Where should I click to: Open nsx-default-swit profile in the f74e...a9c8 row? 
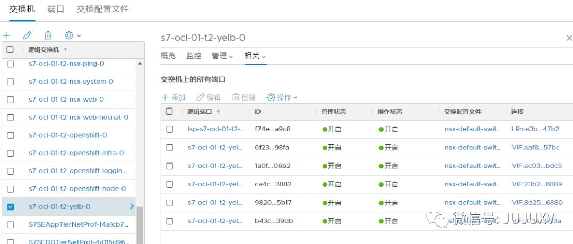tap(473, 129)
